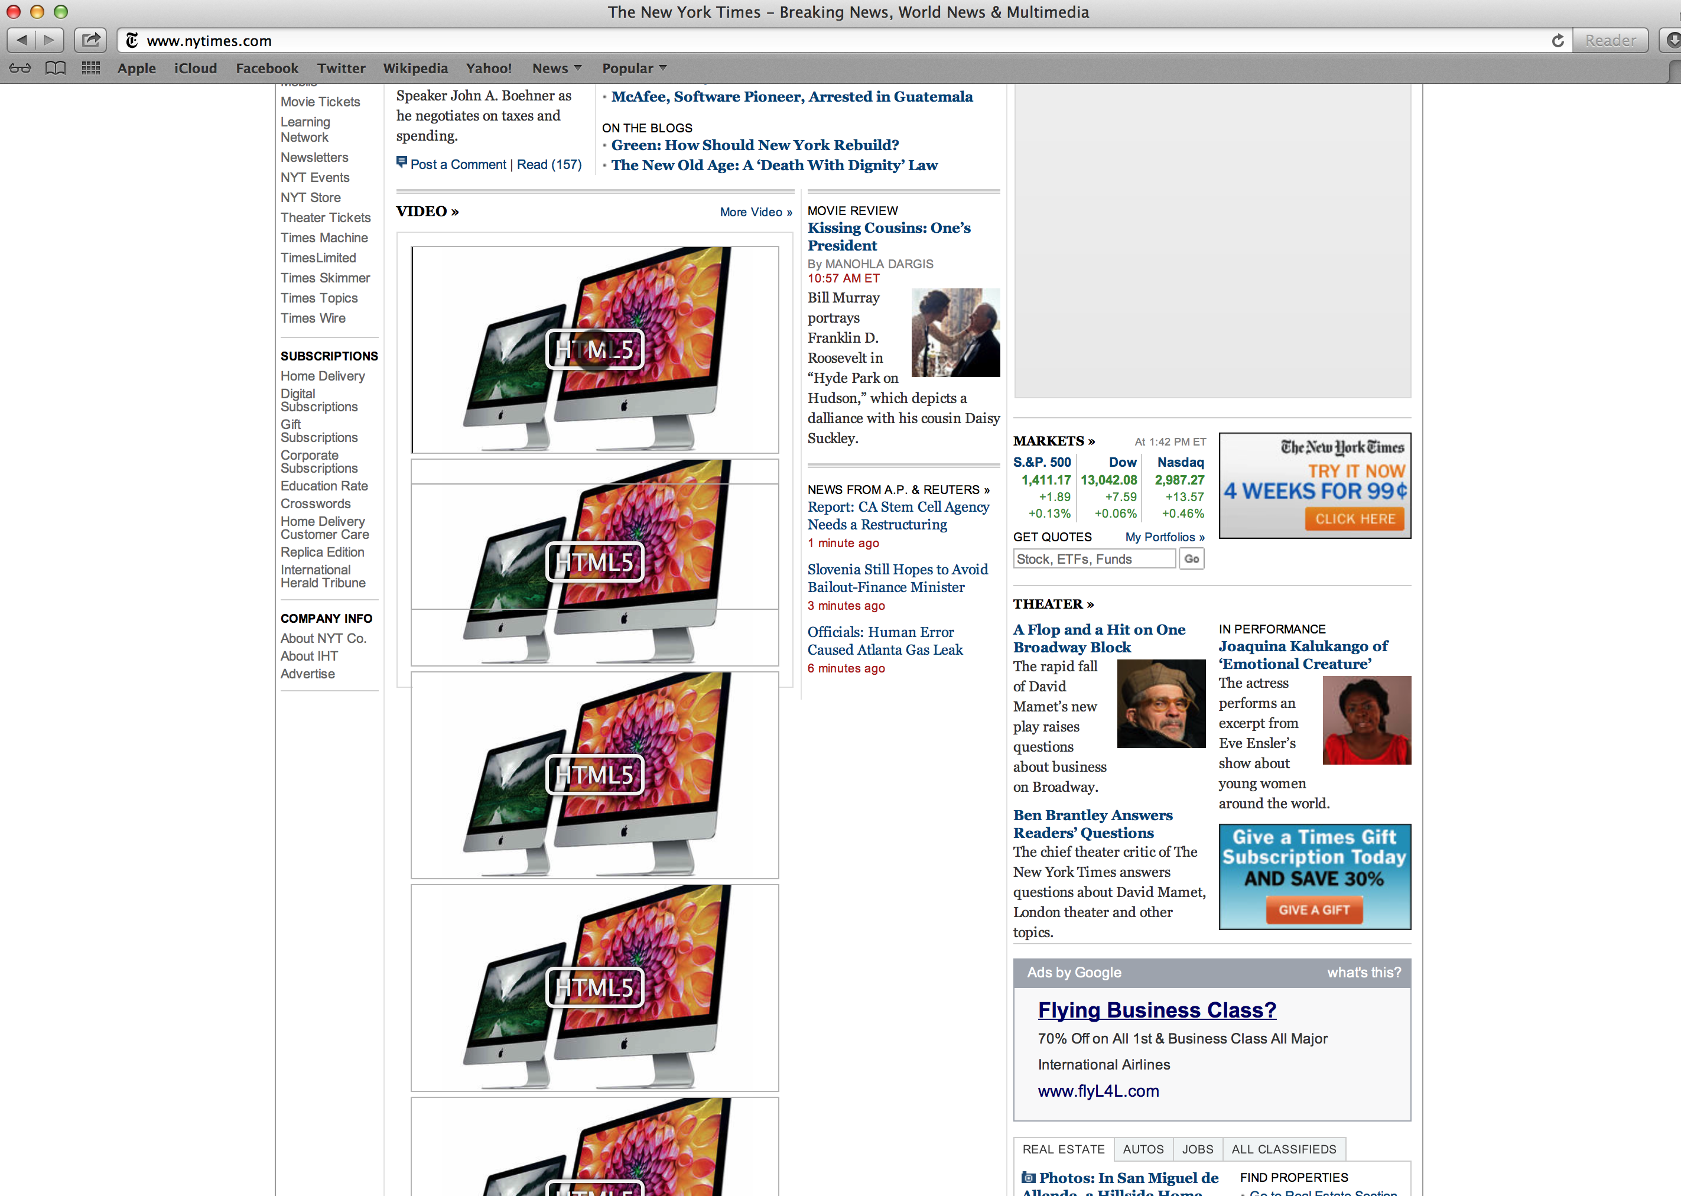This screenshot has height=1196, width=1681.
Task: Open the More Video link
Action: coord(756,212)
